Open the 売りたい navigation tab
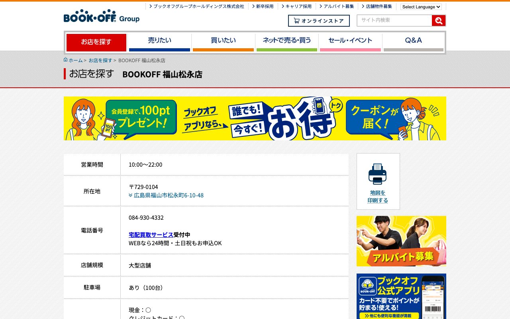 [x=159, y=42]
